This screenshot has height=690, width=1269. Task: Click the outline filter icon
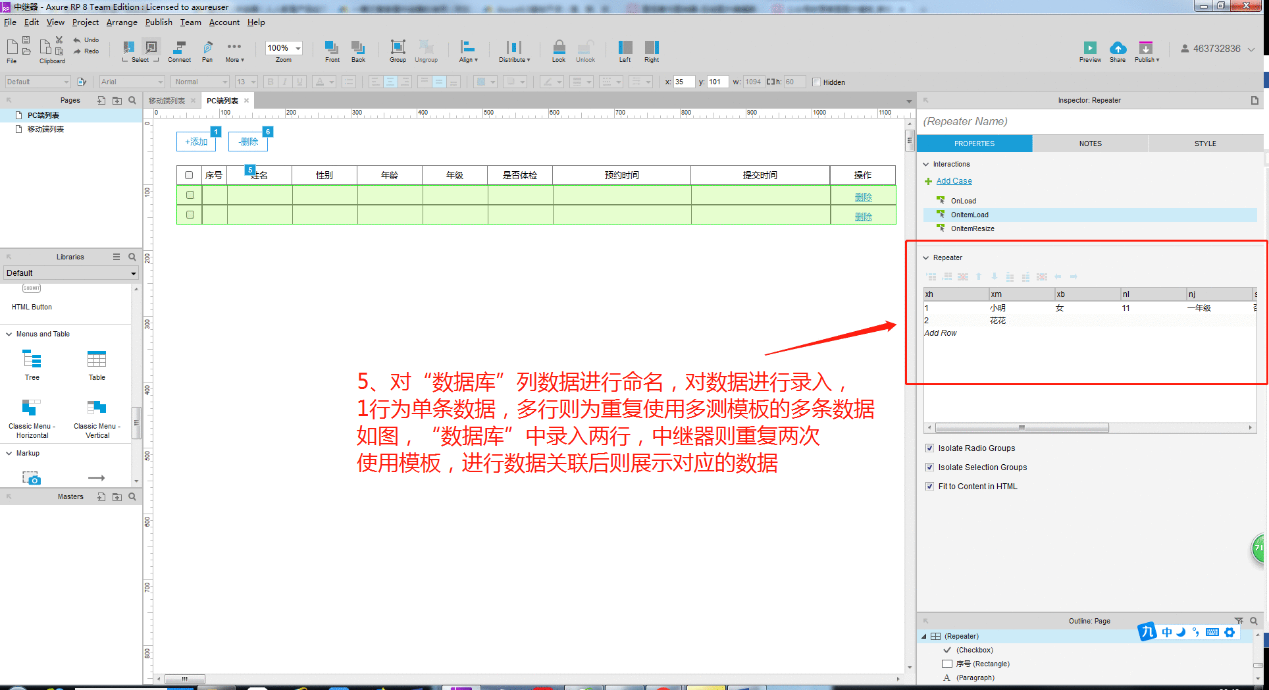(x=1239, y=621)
